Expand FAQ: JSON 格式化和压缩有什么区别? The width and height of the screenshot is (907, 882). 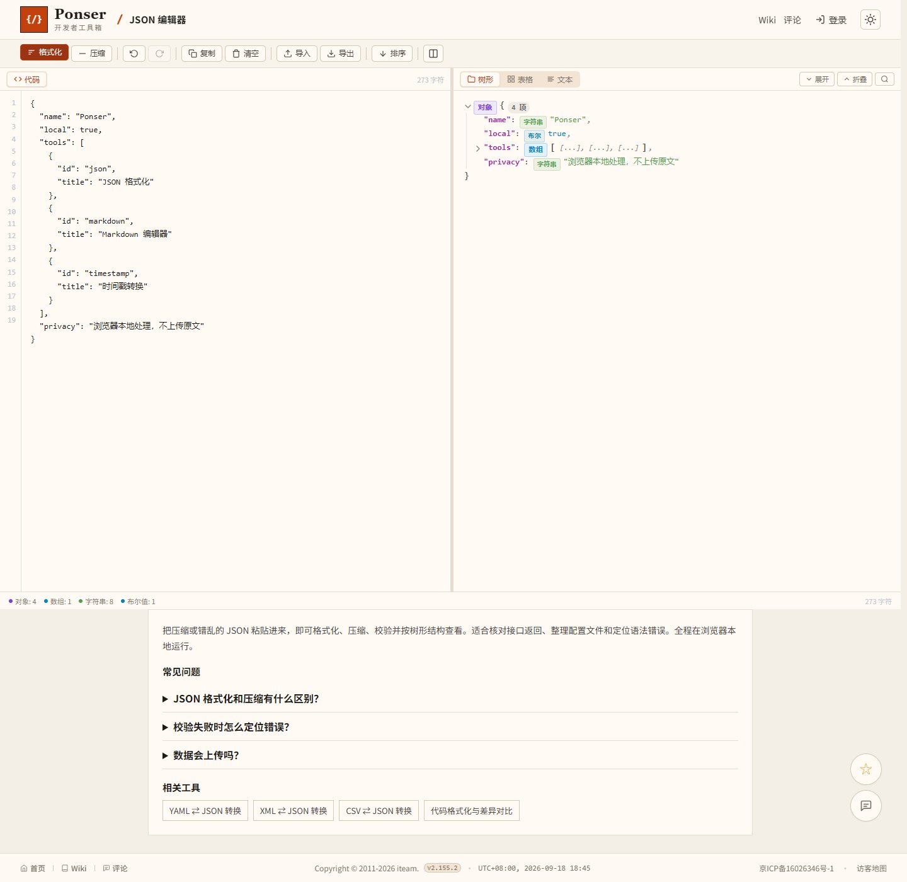click(450, 699)
